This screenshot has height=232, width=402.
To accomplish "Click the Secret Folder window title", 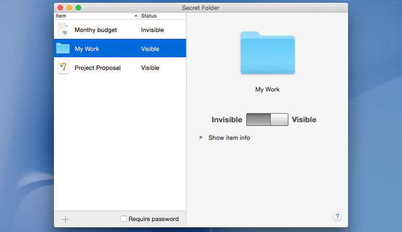I will coord(201,8).
